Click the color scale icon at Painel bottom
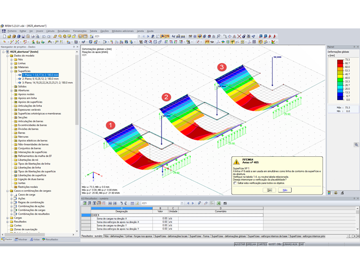Image resolution: width=360 pixels, height=270 pixels. [x=330, y=193]
